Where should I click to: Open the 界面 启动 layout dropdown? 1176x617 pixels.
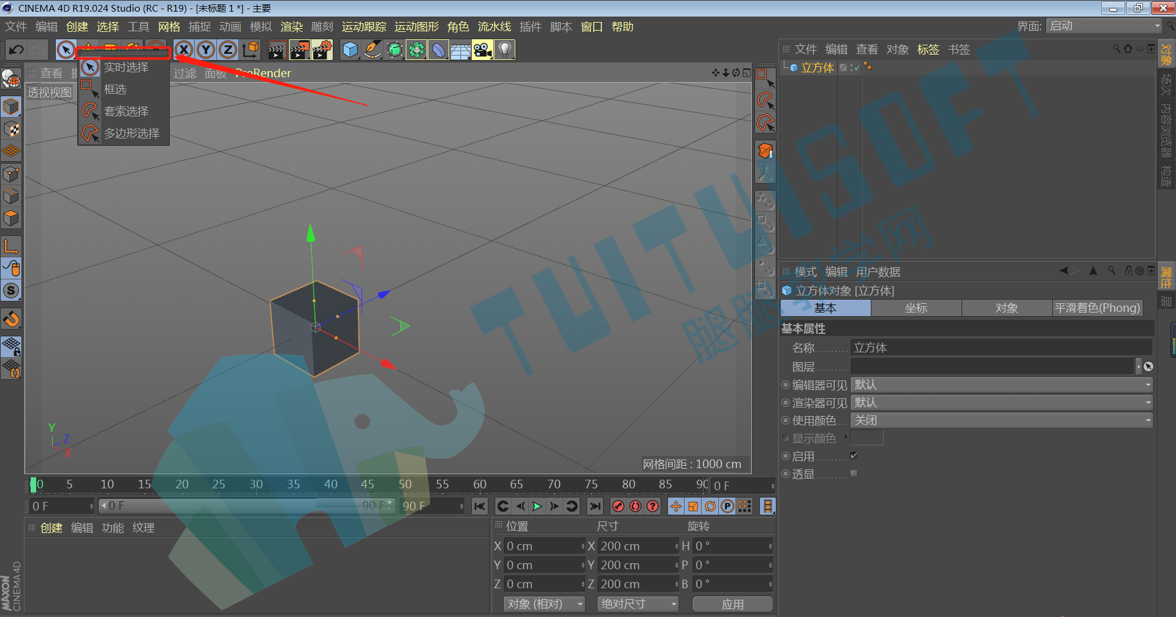click(1104, 26)
